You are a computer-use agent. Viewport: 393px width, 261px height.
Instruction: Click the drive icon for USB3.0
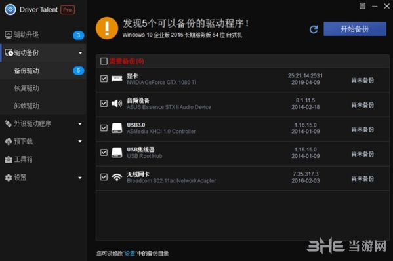pos(117,128)
